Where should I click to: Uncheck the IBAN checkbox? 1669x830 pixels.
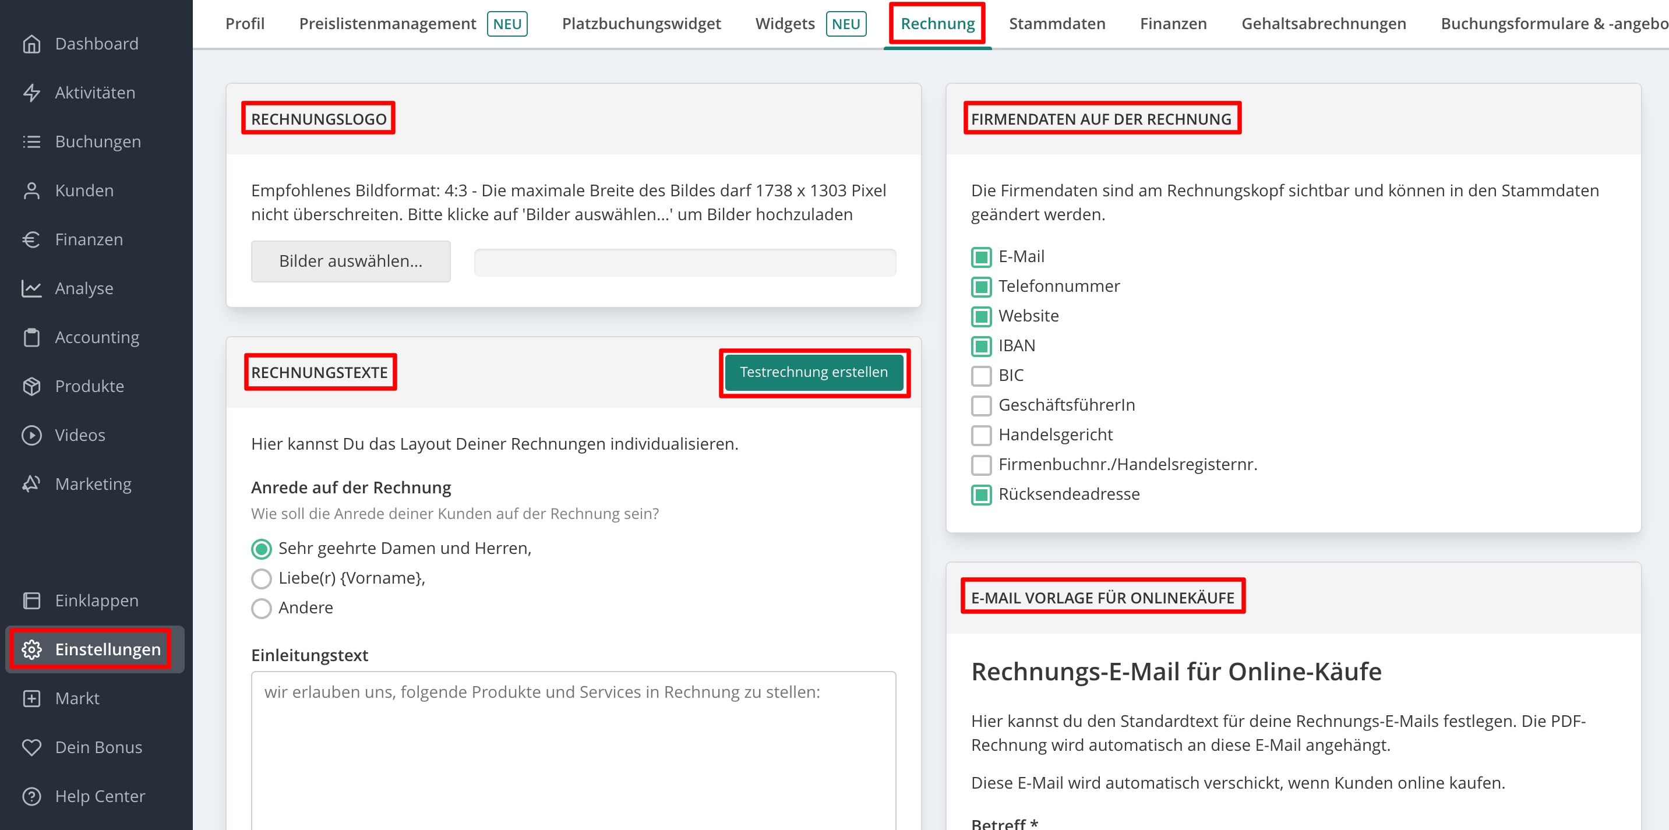[x=981, y=347]
